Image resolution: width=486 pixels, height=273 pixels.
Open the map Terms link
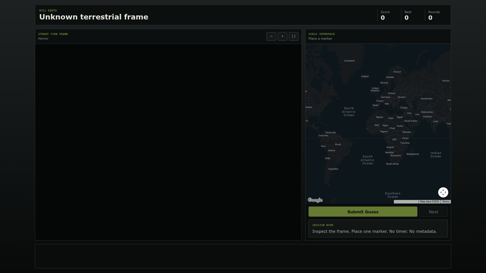point(445,202)
